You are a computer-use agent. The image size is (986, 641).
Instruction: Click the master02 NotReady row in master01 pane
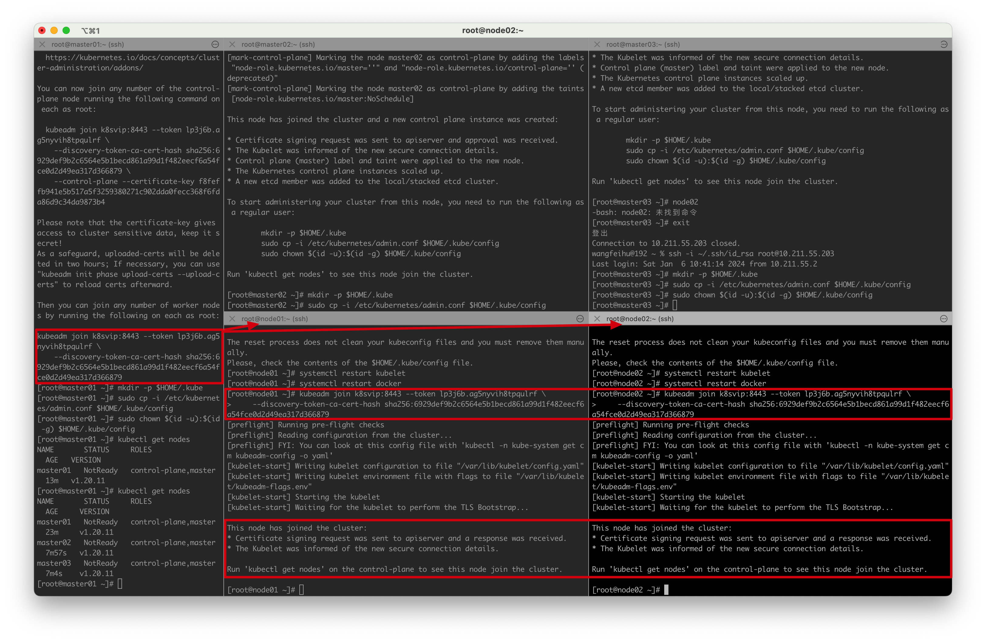(126, 548)
